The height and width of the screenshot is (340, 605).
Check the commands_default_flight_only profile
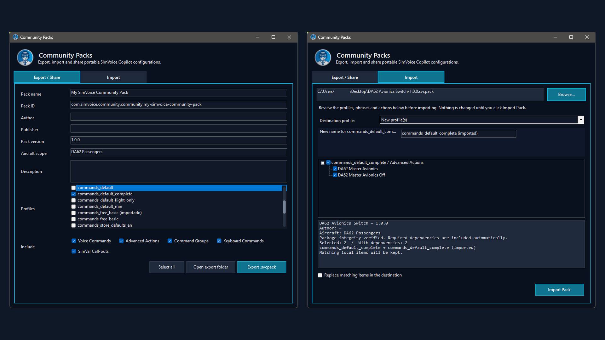coord(73,201)
